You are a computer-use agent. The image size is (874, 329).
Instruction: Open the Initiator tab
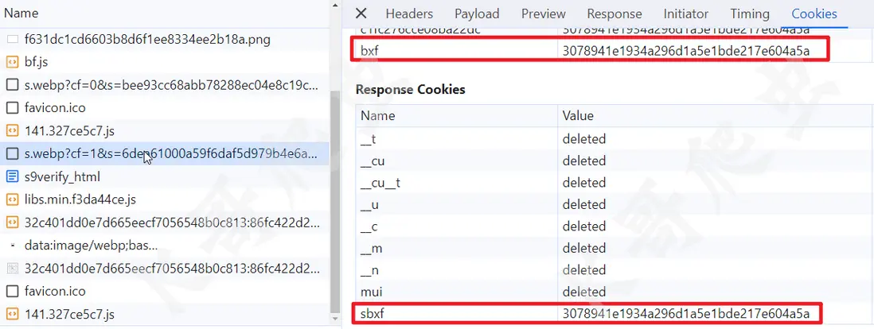pyautogui.click(x=685, y=14)
